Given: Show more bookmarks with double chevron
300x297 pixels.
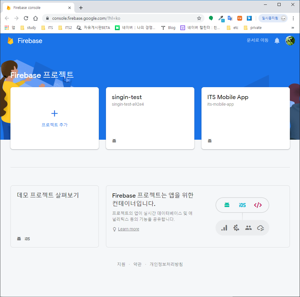Looking at the screenshot, I should pyautogui.click(x=293, y=28).
